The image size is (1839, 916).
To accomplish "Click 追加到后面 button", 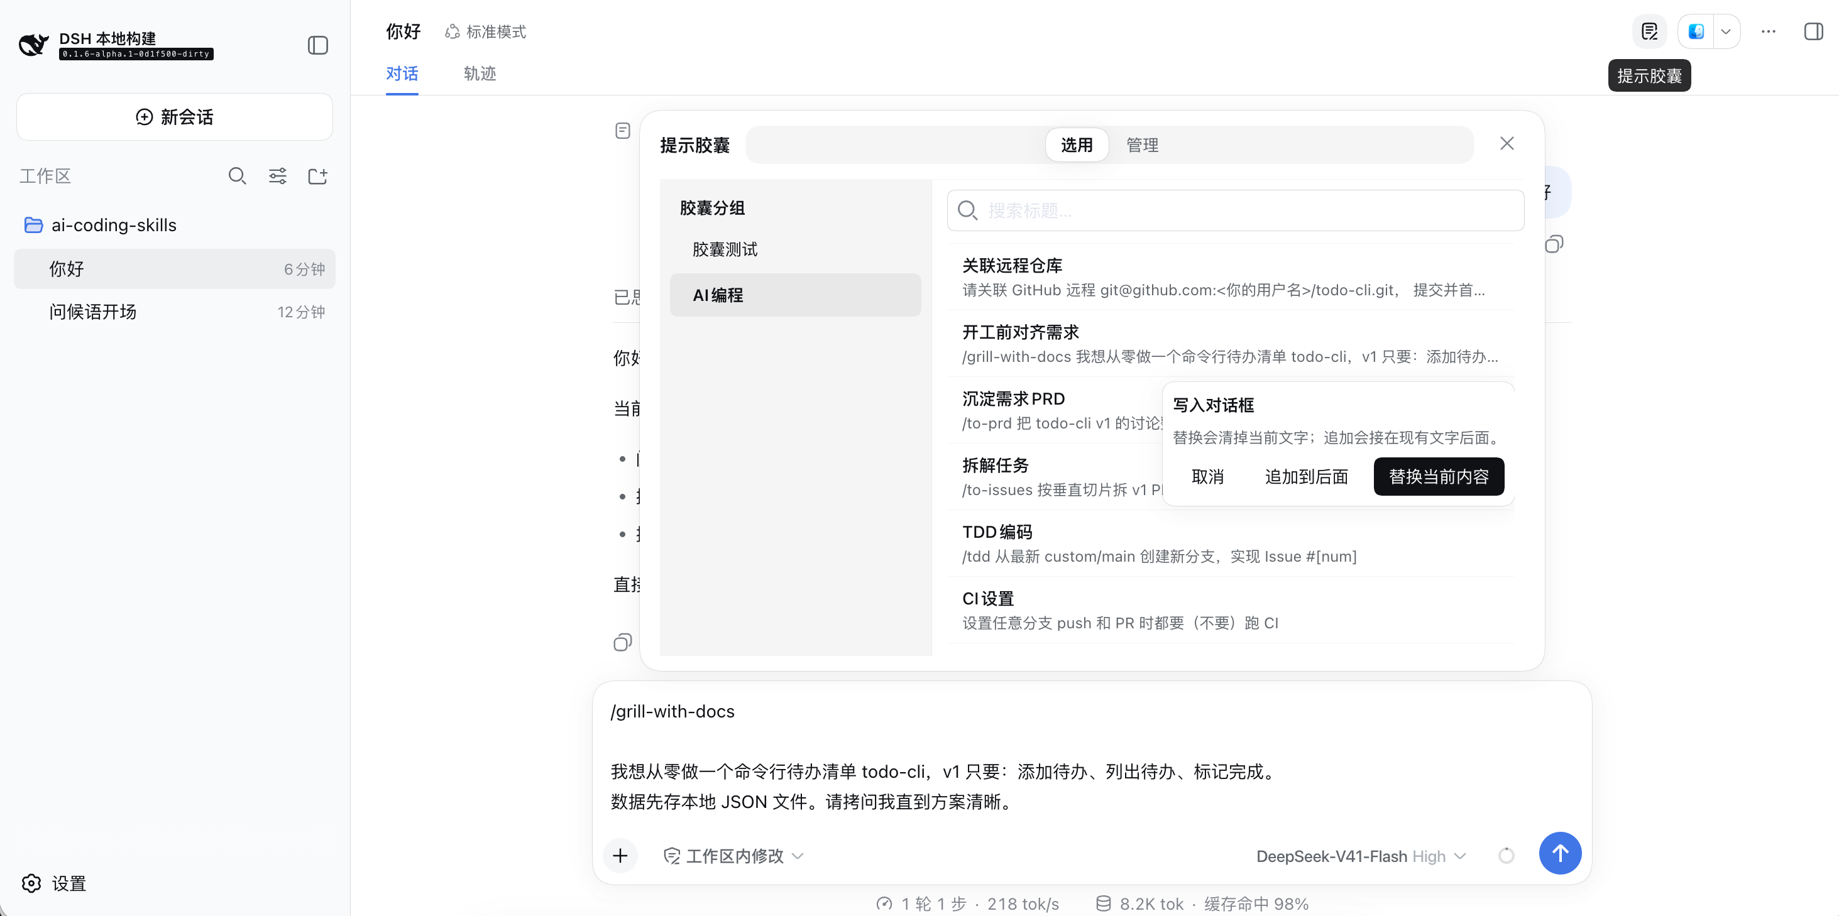I will [1307, 477].
